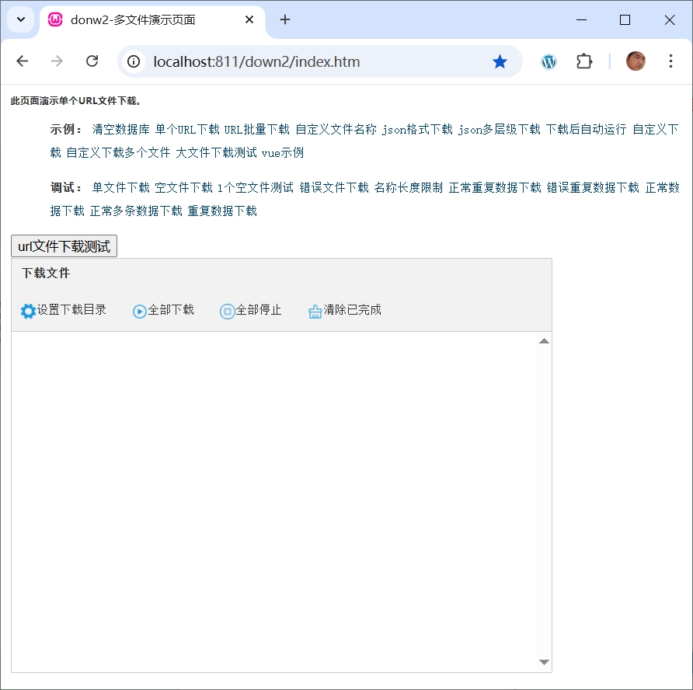
Task: Click the scrollbar up arrow in the download list
Action: (544, 341)
